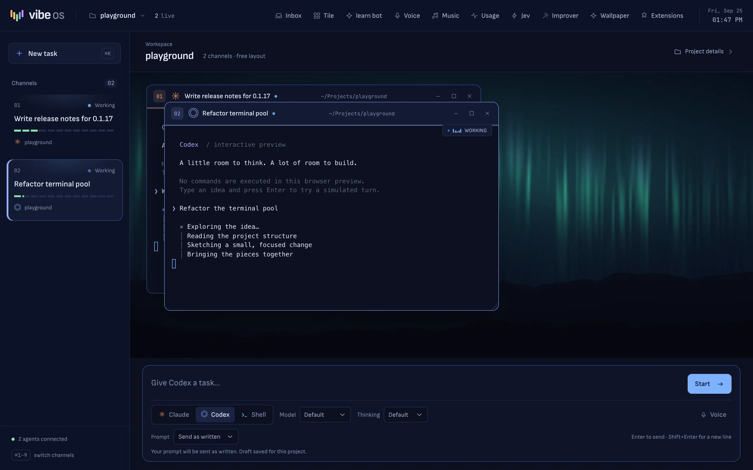Click the Codex ring icon in channel 02 card
This screenshot has height=470, width=753.
(x=18, y=207)
